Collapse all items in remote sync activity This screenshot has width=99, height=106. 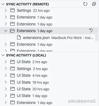pos(94,4)
